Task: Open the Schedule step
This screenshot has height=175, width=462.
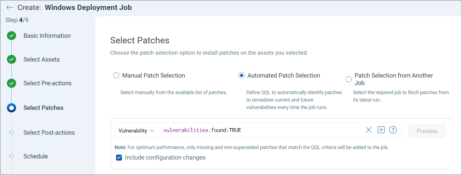Action: click(36, 156)
